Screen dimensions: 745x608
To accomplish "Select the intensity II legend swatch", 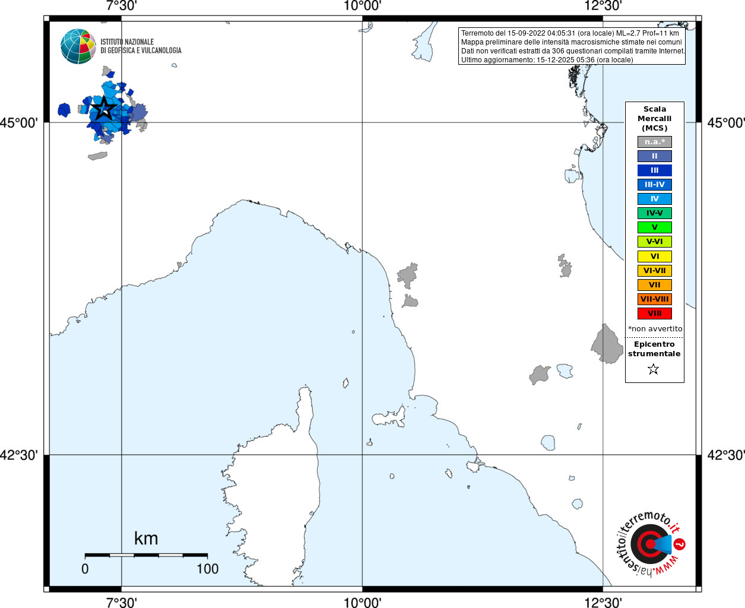I will (x=655, y=156).
